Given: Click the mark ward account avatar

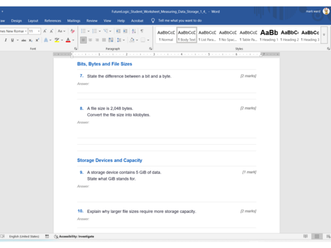Looking at the screenshot, I should (326, 11).
